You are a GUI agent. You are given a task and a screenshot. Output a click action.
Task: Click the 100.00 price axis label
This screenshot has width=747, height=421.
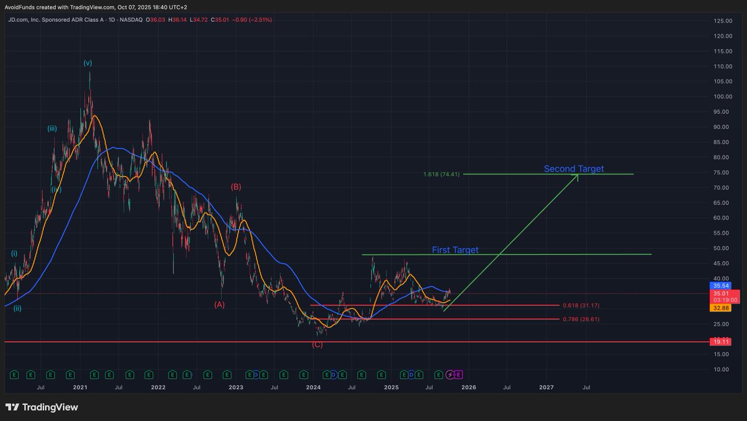(722, 97)
